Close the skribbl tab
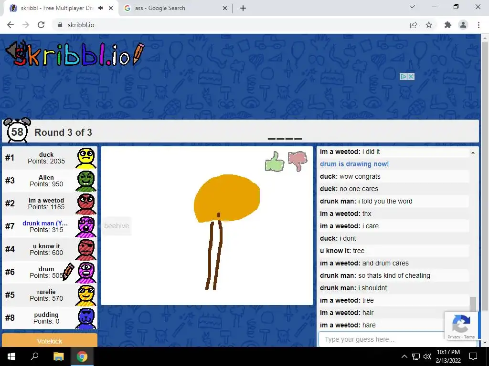This screenshot has height=366, width=489. click(x=111, y=8)
